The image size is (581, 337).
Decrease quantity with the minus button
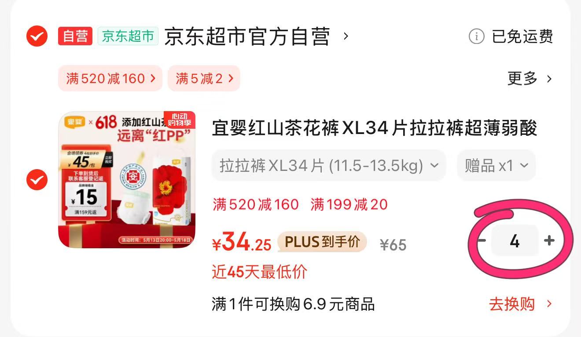click(x=482, y=240)
